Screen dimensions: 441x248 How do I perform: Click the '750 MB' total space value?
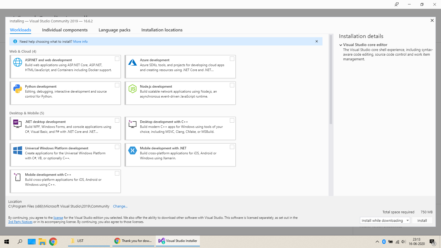(427, 212)
